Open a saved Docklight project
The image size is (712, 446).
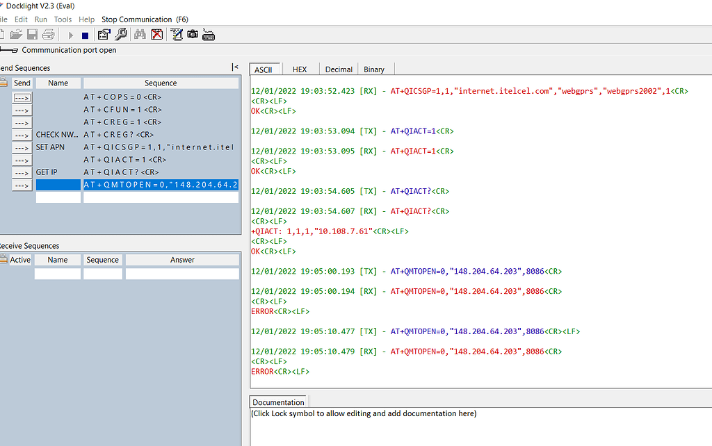19,34
